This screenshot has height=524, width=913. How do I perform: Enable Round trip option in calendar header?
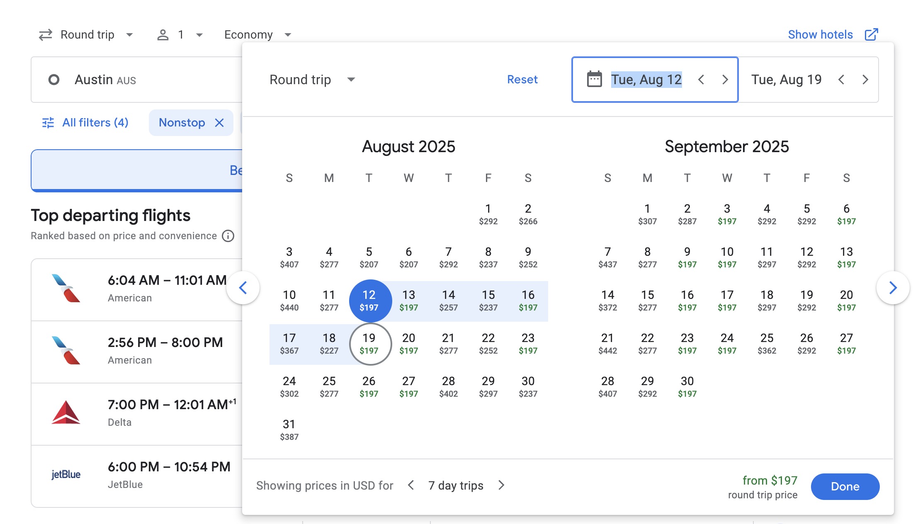tap(311, 79)
